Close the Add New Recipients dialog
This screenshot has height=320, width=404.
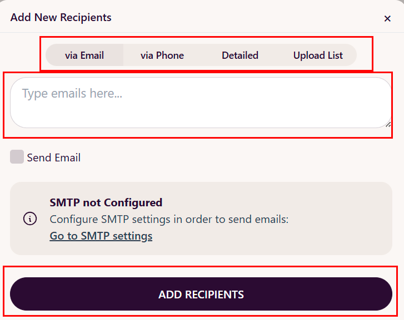click(x=387, y=18)
